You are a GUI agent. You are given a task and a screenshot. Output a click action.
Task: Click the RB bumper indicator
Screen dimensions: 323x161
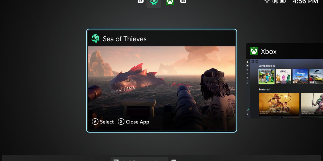[x=183, y=1]
